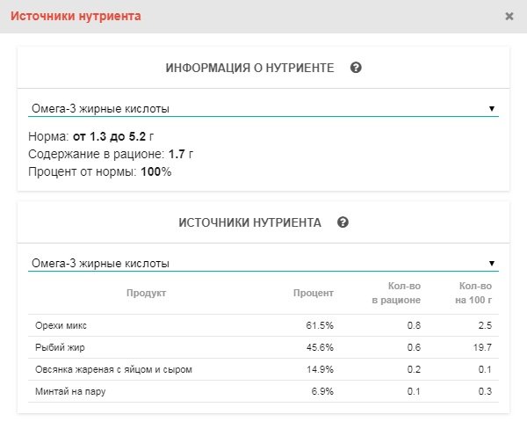Click help icon beside Источники нутриента heading
Image resolution: width=527 pixels, height=429 pixels.
tap(343, 222)
